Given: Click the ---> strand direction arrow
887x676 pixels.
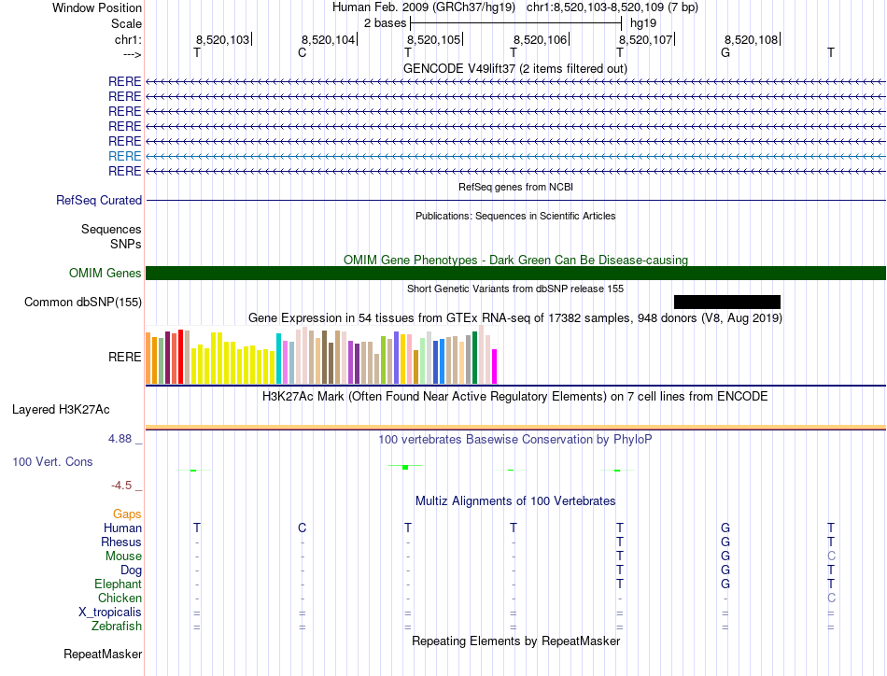Looking at the screenshot, I should click(132, 54).
